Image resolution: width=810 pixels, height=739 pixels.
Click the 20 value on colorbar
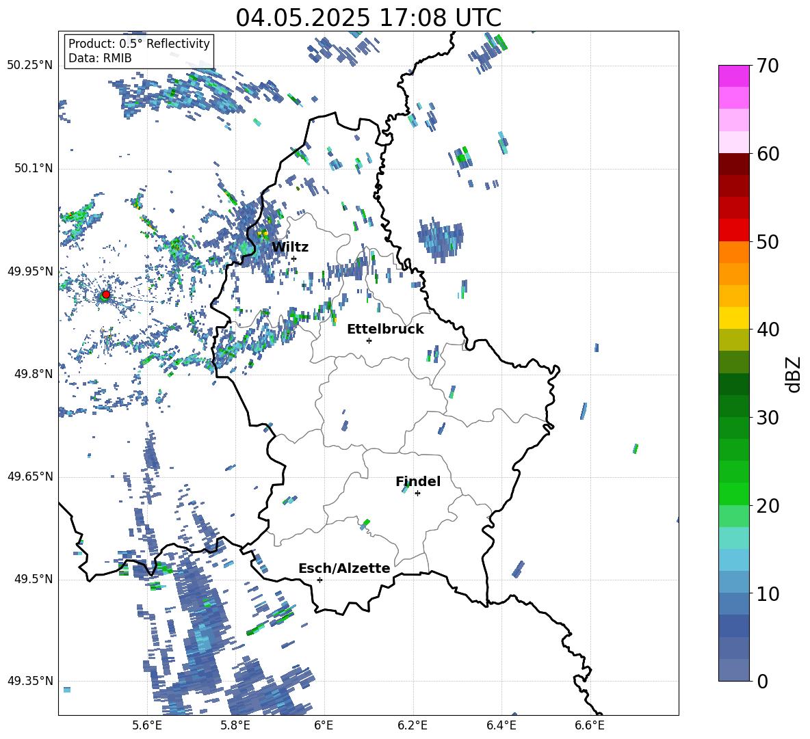[x=768, y=506]
